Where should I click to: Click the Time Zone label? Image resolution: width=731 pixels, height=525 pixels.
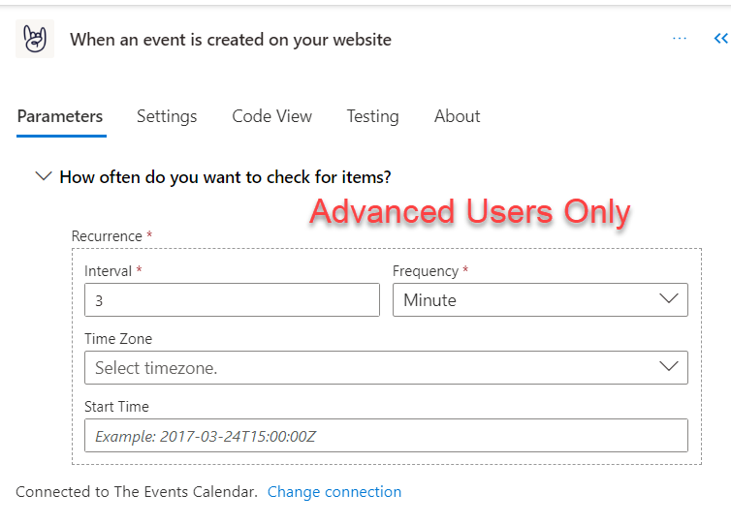[x=118, y=339]
